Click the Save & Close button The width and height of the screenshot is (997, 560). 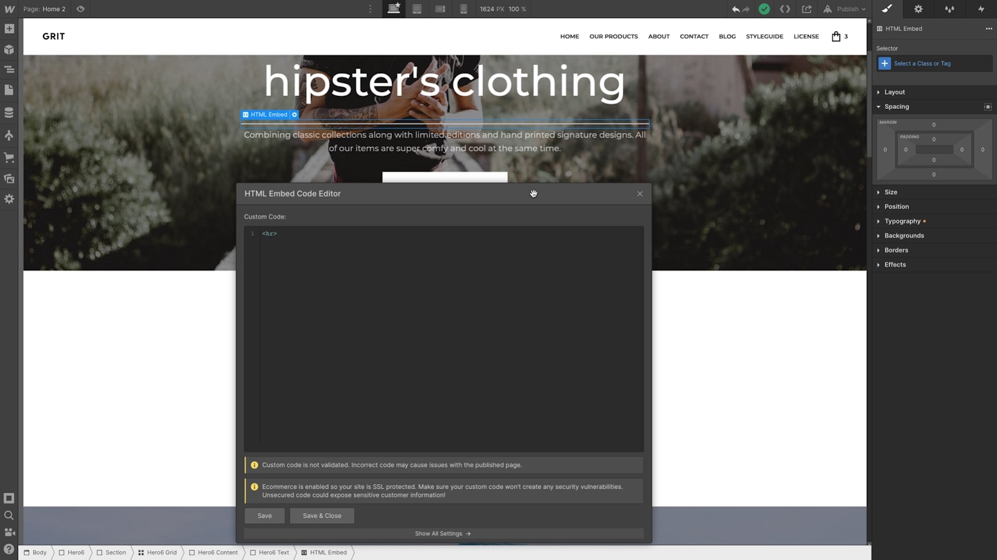(322, 516)
